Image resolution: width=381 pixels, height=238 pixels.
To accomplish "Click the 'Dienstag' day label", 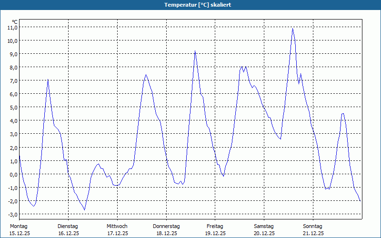I will pos(68,227).
